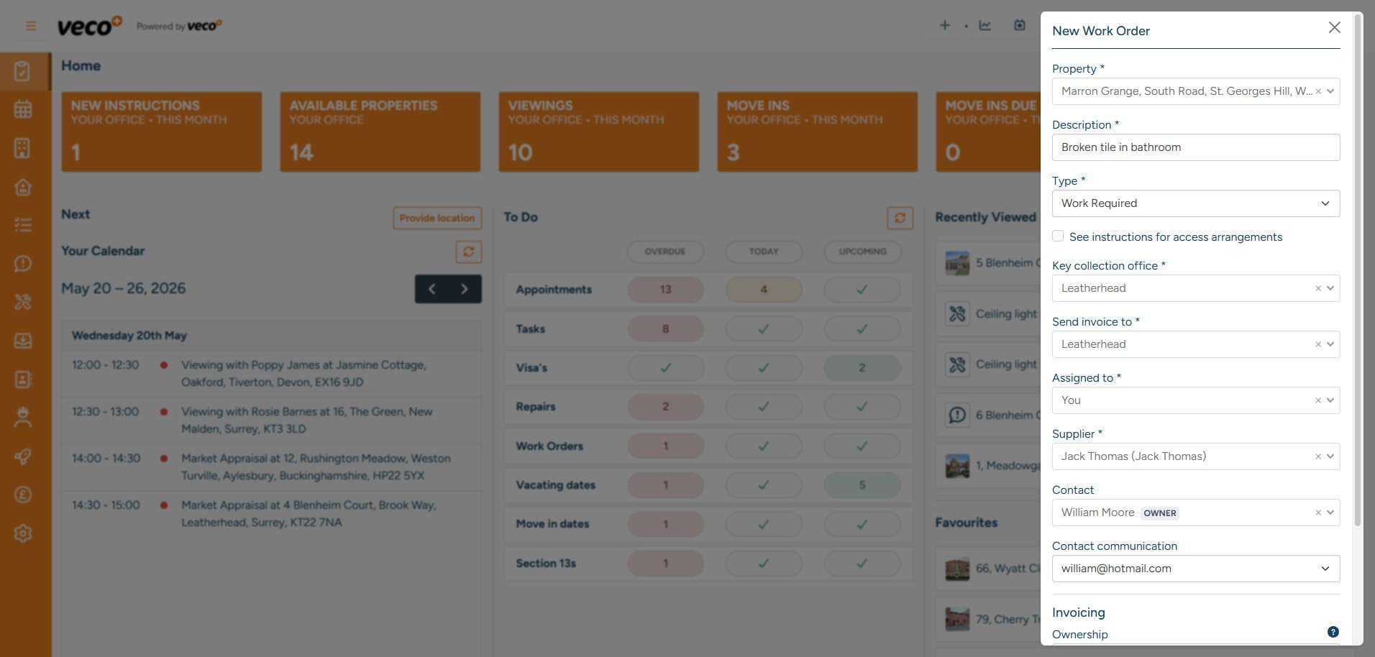Open the Contact communication dropdown
Image resolution: width=1375 pixels, height=657 pixels.
pyautogui.click(x=1196, y=569)
